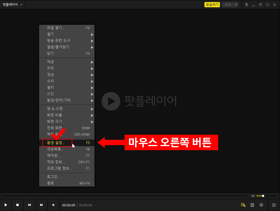Expand the 열기 submenu
This screenshot has height=211, width=280.
67,34
